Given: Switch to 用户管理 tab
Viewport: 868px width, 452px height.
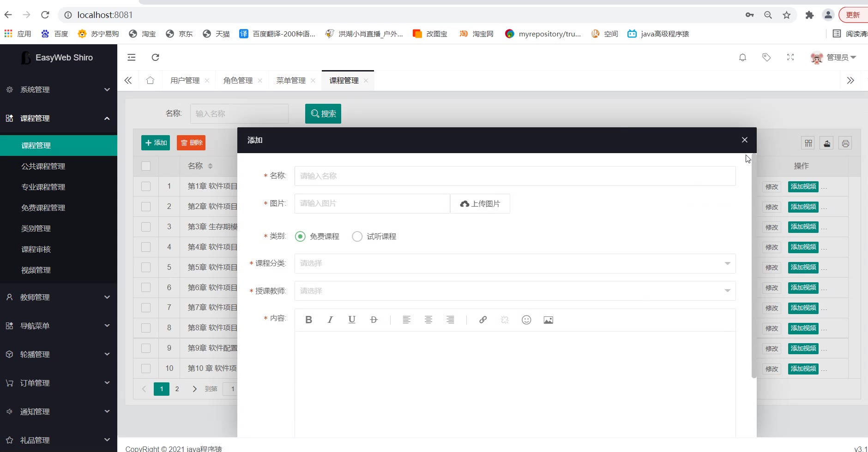Looking at the screenshot, I should (x=185, y=81).
